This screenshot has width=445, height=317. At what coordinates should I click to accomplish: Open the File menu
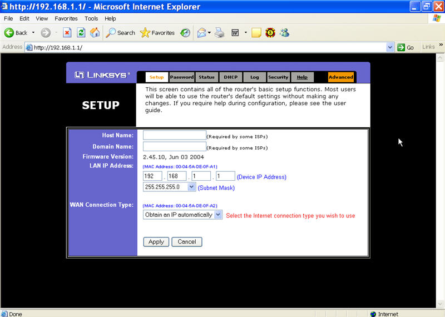coord(8,18)
